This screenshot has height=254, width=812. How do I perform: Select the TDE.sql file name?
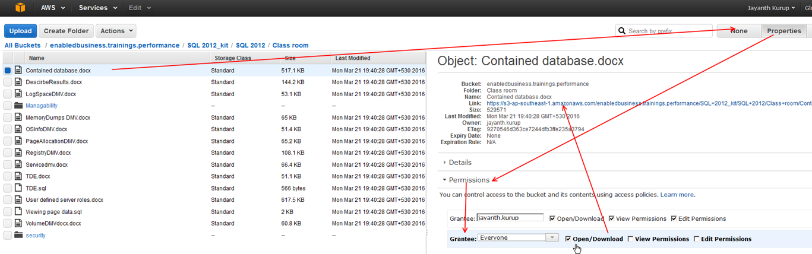36,188
